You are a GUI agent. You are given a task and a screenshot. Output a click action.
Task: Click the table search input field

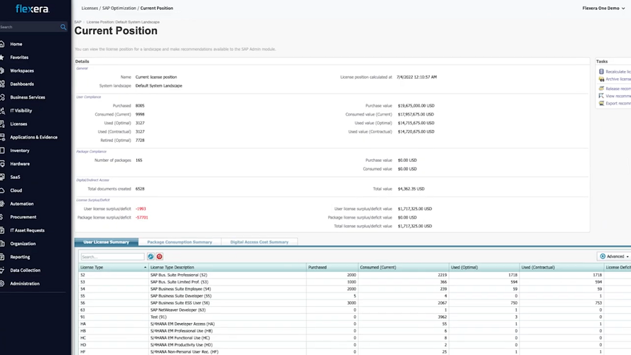(112, 256)
